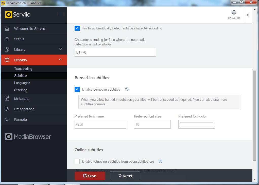Go to the Languages submenu item

click(x=22, y=83)
